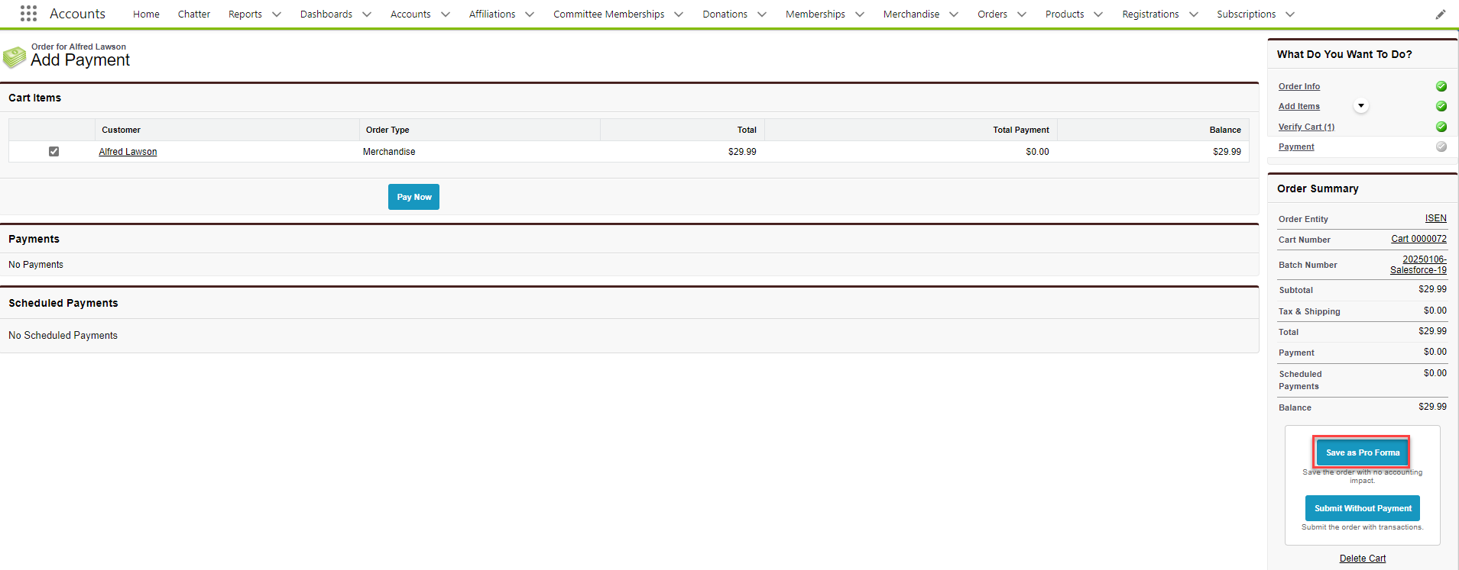Open the Alfred Lawson customer link

pyautogui.click(x=128, y=152)
